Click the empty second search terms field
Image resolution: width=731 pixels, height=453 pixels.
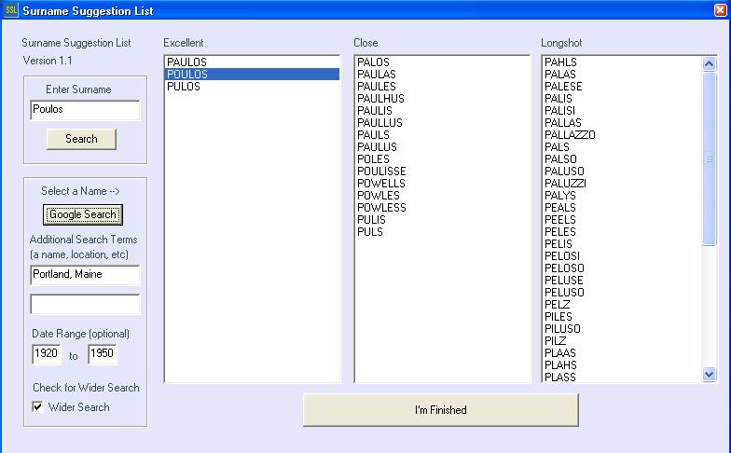[85, 305]
